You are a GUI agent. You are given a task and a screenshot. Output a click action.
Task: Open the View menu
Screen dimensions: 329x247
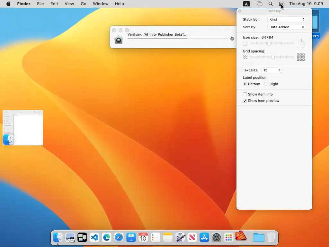coord(69,4)
